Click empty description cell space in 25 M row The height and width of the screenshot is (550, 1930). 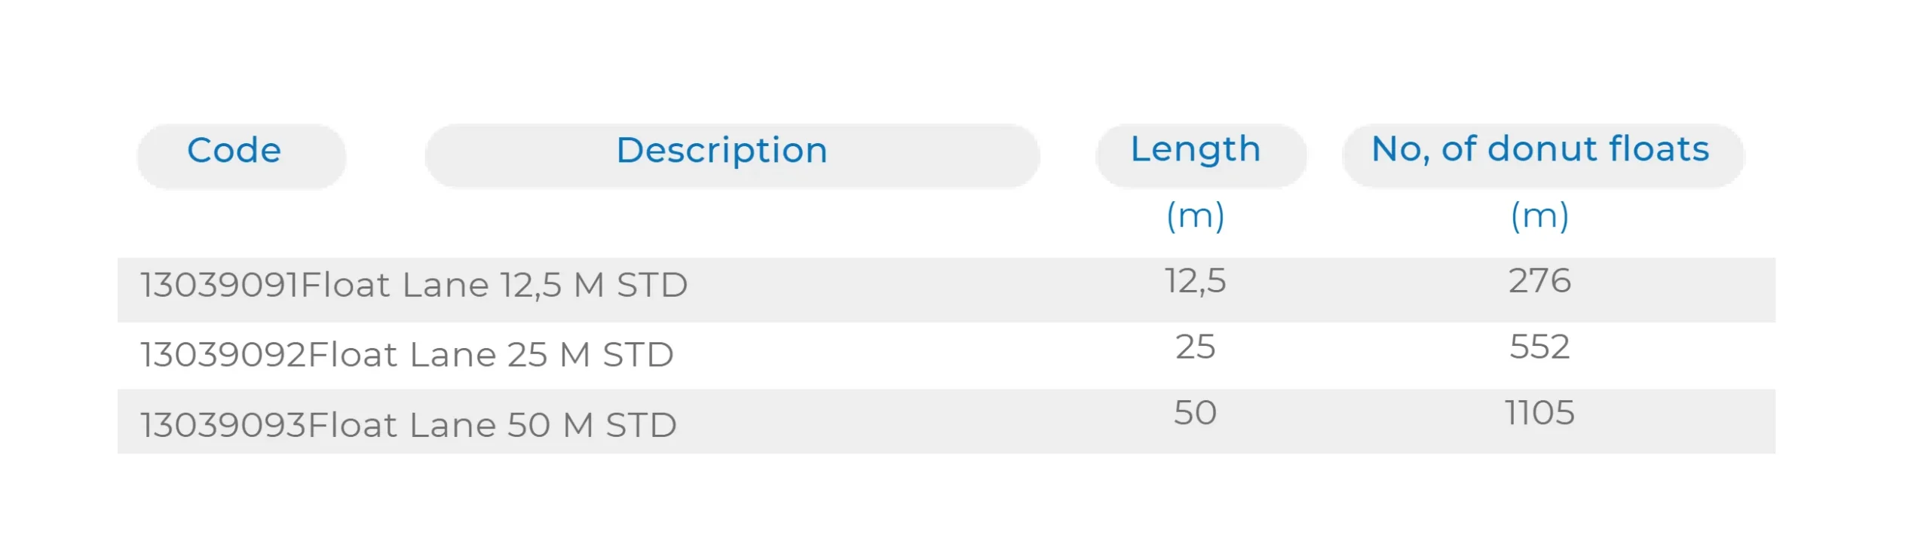867,355
